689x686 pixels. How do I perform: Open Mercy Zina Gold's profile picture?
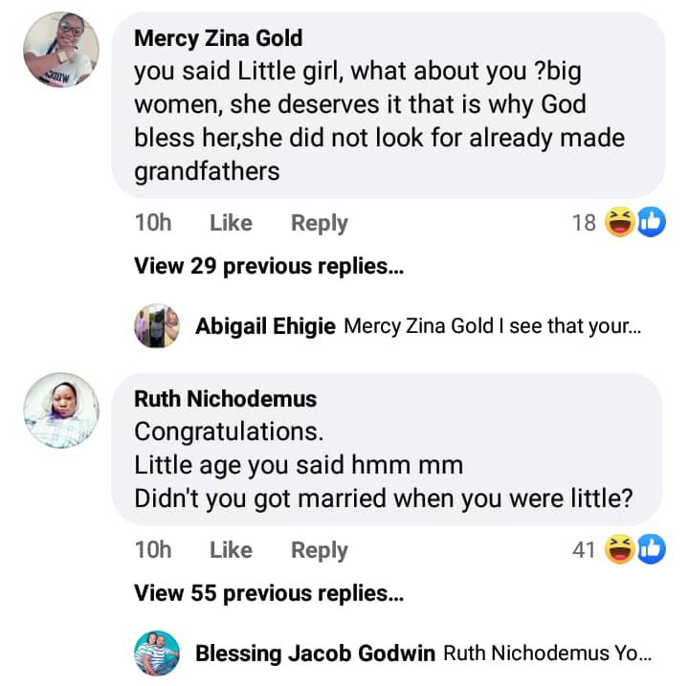(61, 50)
